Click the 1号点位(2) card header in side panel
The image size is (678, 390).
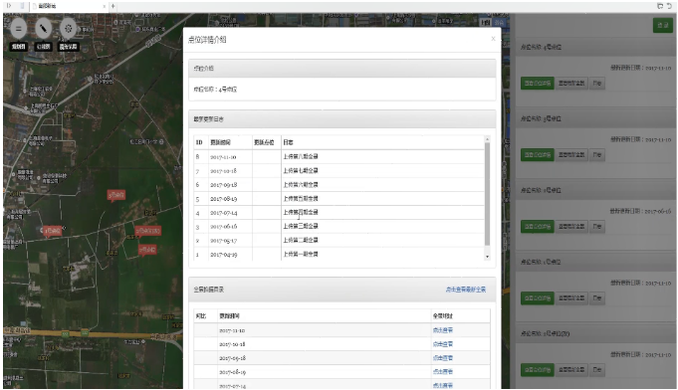coord(595,334)
